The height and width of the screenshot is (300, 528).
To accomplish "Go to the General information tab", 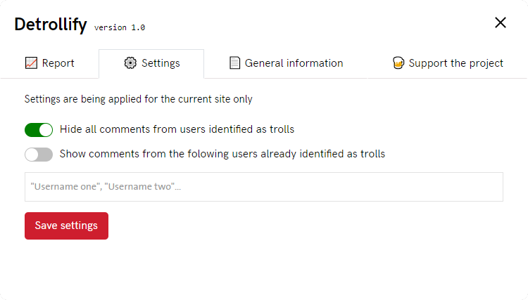I will click(294, 63).
